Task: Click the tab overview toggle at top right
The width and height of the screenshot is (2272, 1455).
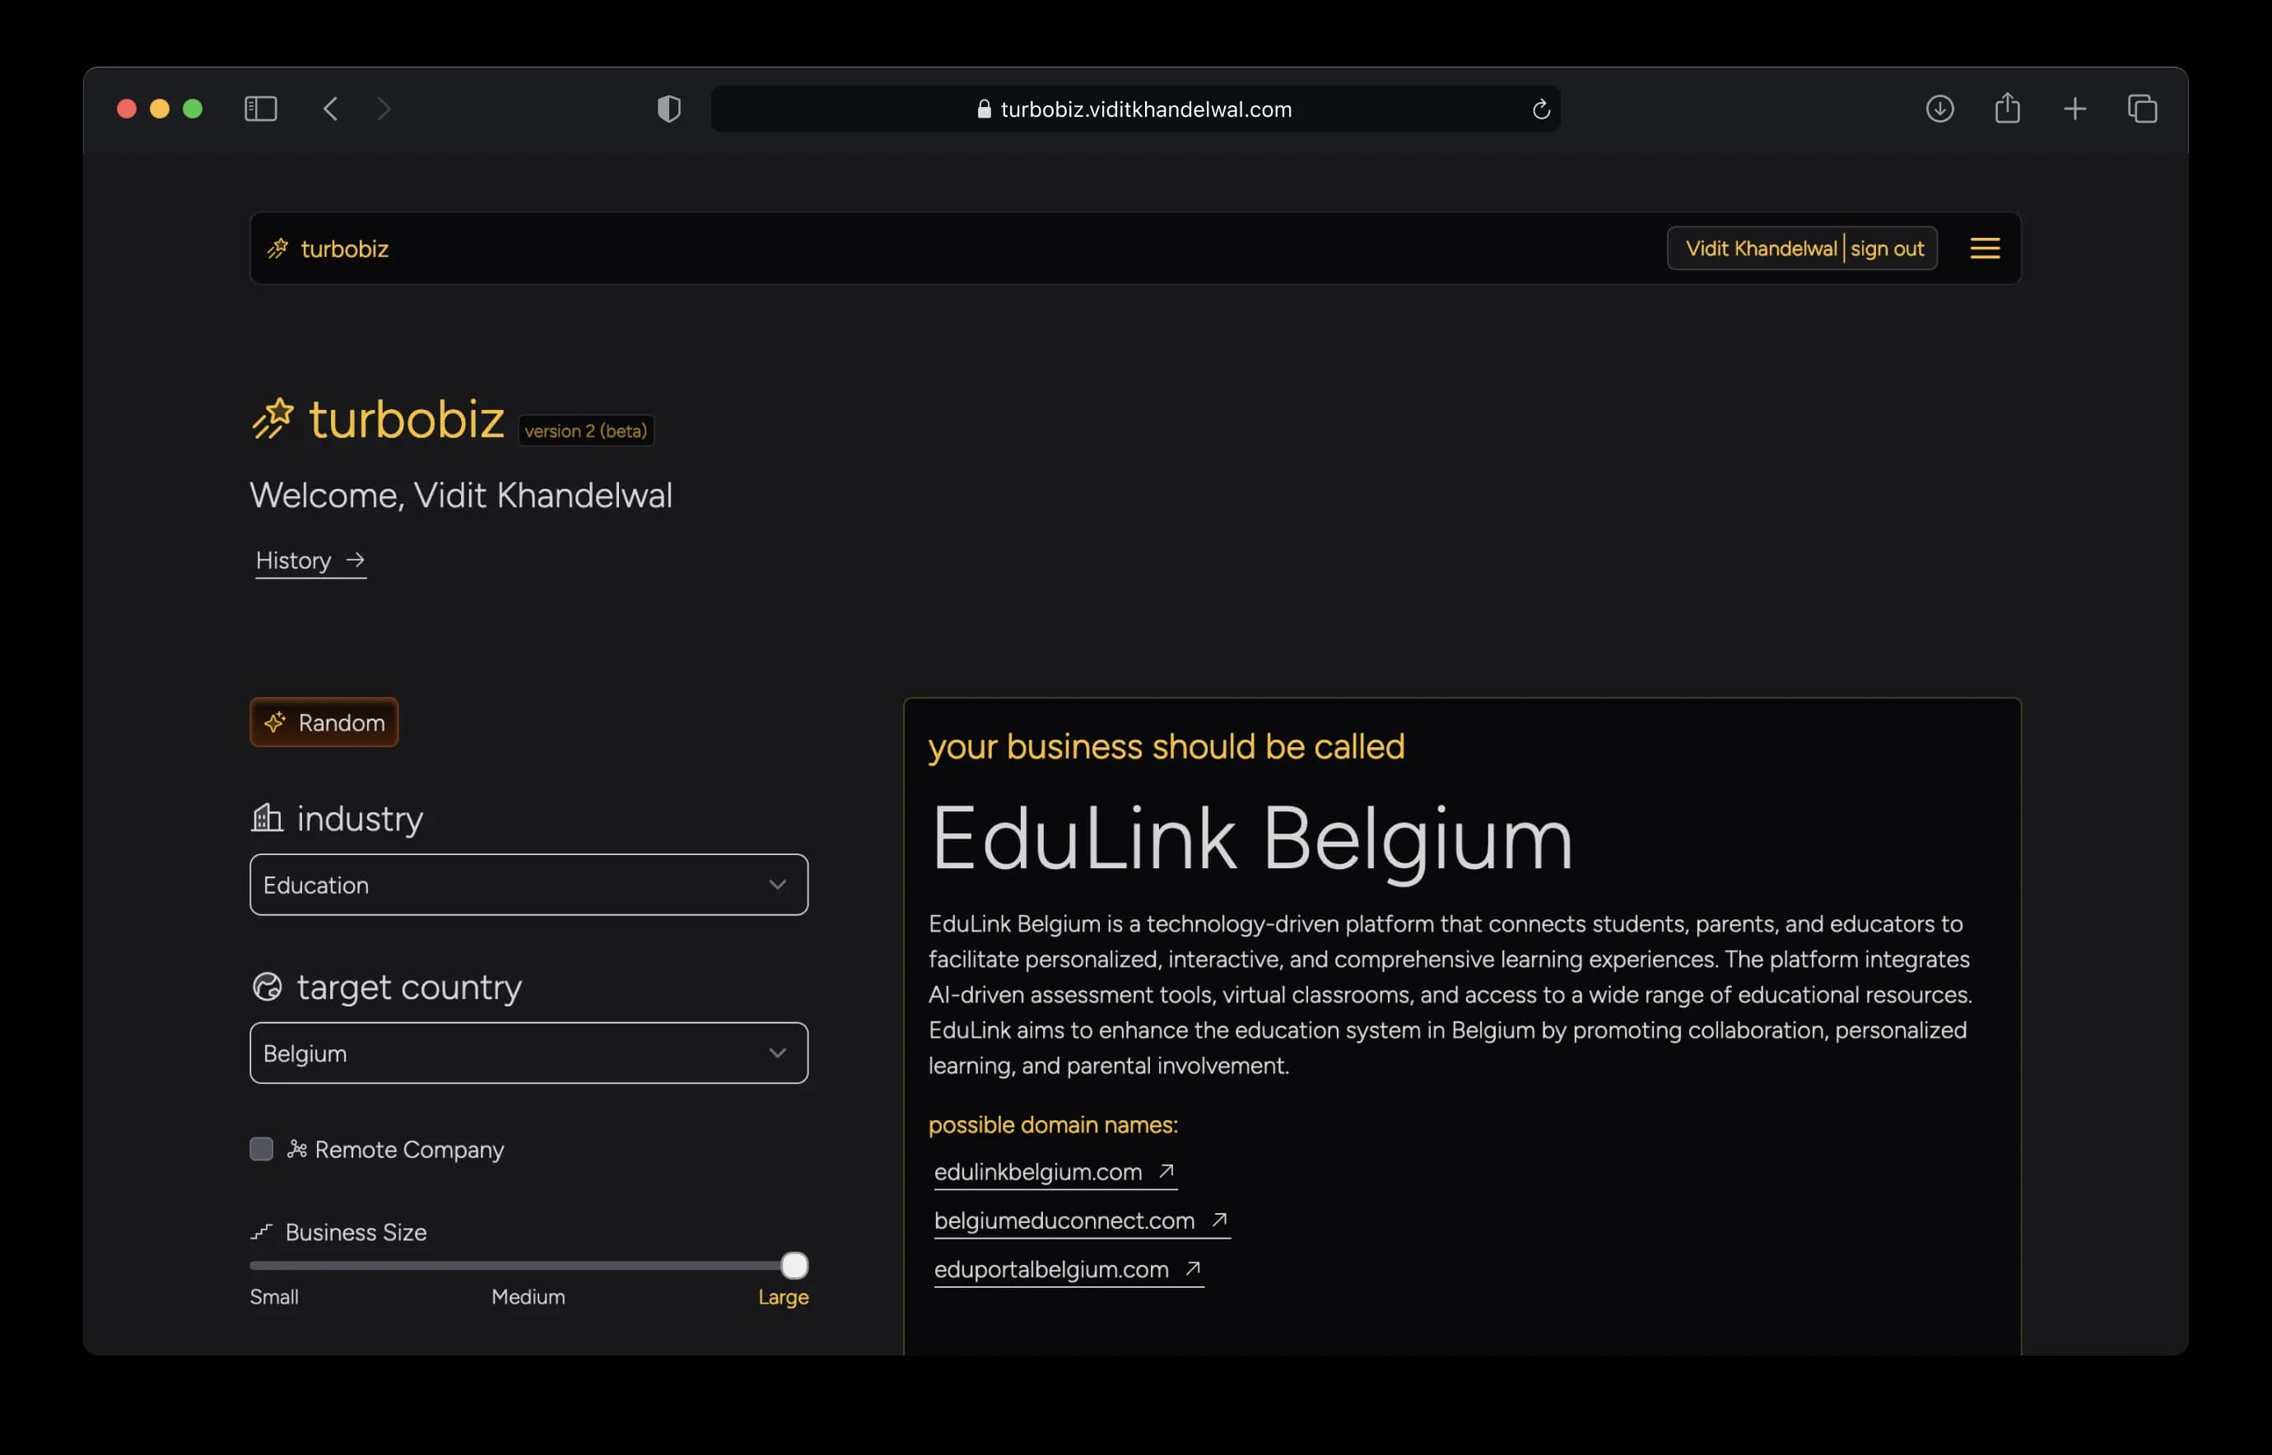Action: click(2143, 109)
